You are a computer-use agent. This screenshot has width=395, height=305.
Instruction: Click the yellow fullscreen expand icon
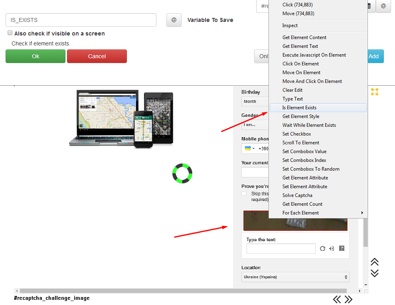[374, 92]
